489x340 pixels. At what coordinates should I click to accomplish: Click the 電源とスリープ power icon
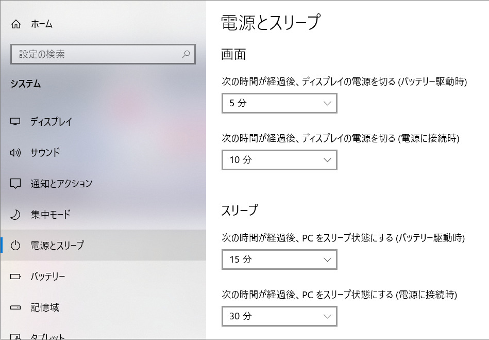[x=15, y=246]
